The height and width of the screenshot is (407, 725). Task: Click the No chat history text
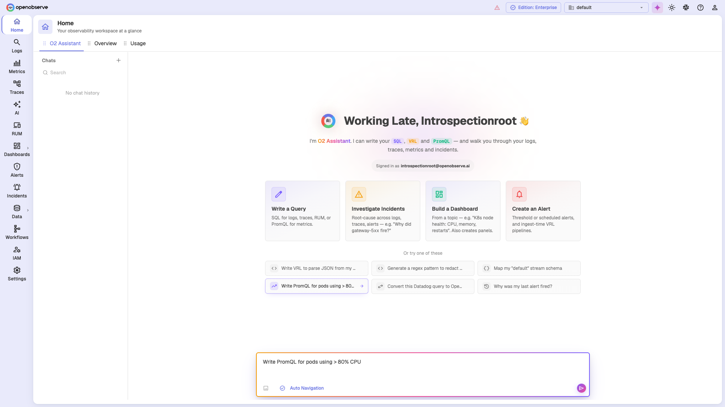tap(82, 93)
